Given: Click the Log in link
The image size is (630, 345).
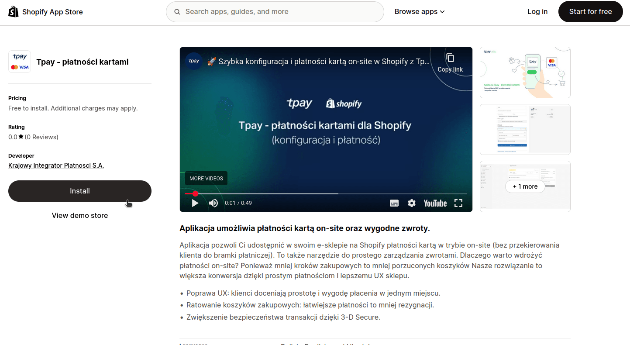Looking at the screenshot, I should pyautogui.click(x=537, y=12).
